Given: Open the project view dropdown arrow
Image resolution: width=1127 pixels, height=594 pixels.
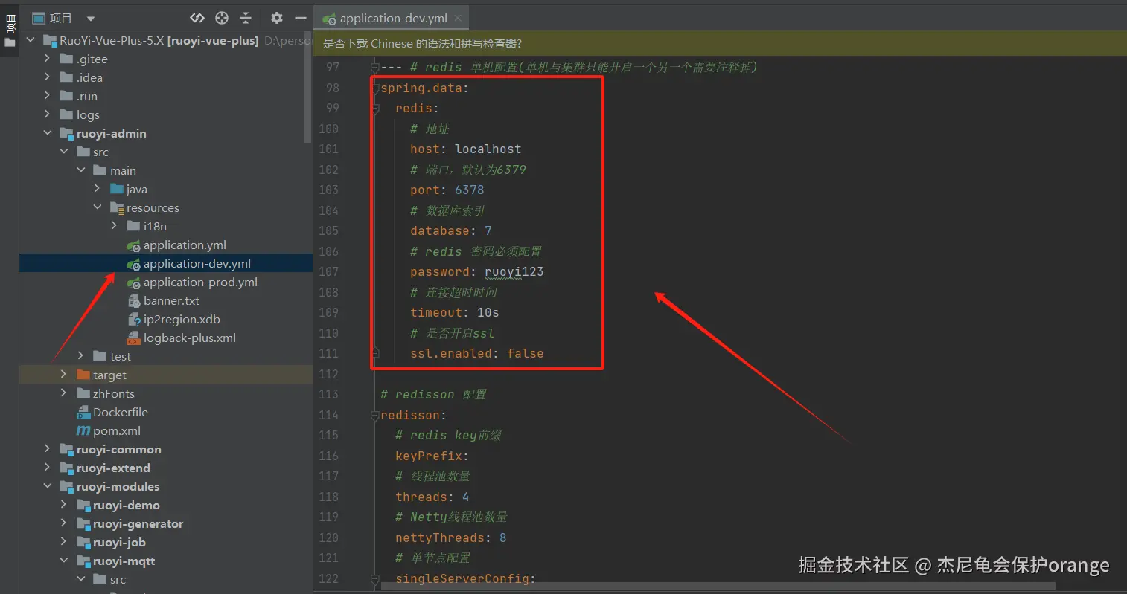Looking at the screenshot, I should tap(91, 19).
